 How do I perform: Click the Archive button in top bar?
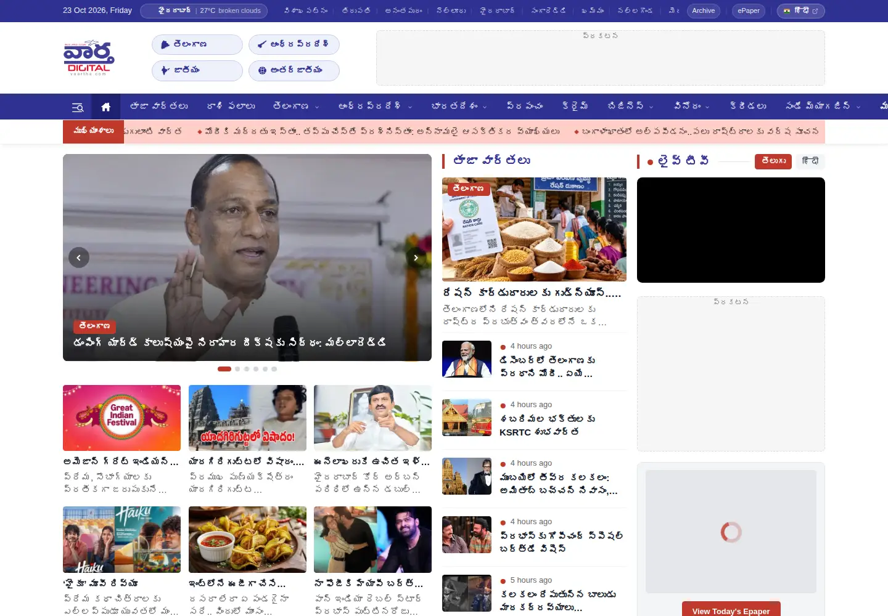(x=703, y=10)
